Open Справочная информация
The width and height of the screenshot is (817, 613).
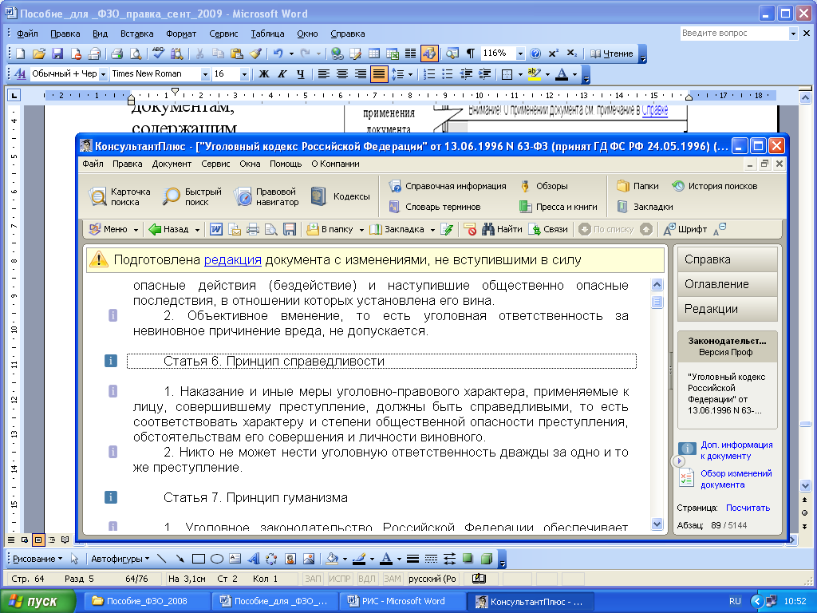448,186
